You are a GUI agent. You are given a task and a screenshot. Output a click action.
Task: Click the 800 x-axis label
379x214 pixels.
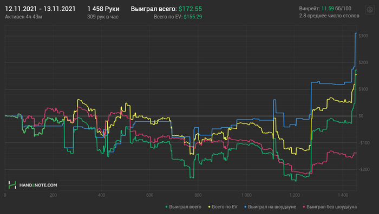click(x=198, y=195)
